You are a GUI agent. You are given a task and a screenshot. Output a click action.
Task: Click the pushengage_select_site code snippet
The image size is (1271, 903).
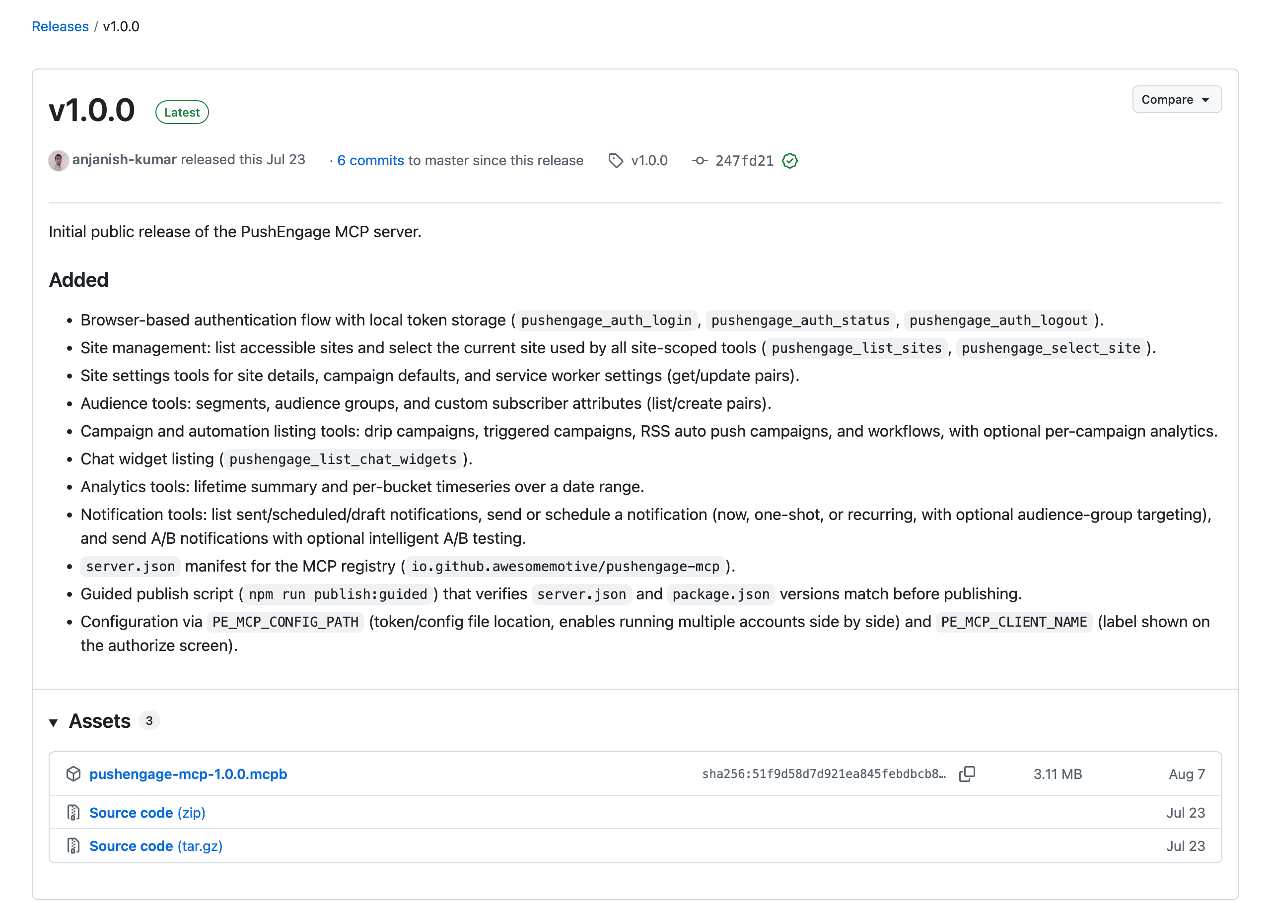coord(1051,348)
